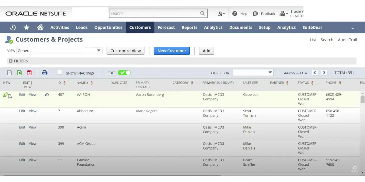Viewport: 365px width, 182px height.
Task: Click the Customize View button
Action: coord(126,51)
